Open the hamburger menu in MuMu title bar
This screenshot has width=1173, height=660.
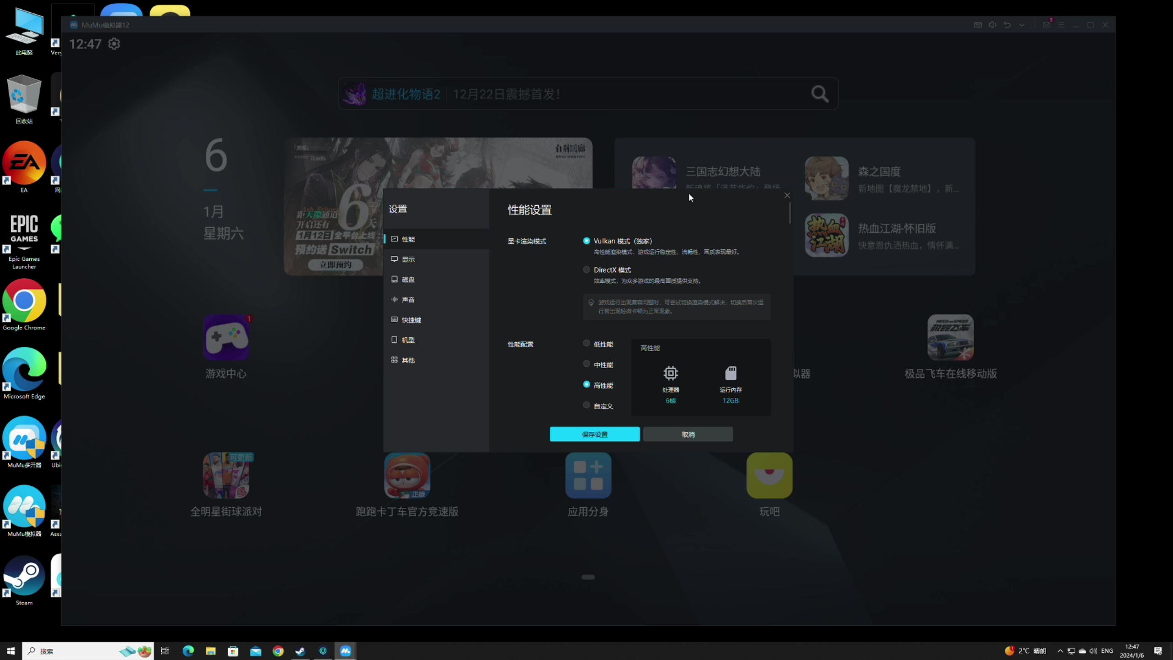[1061, 25]
